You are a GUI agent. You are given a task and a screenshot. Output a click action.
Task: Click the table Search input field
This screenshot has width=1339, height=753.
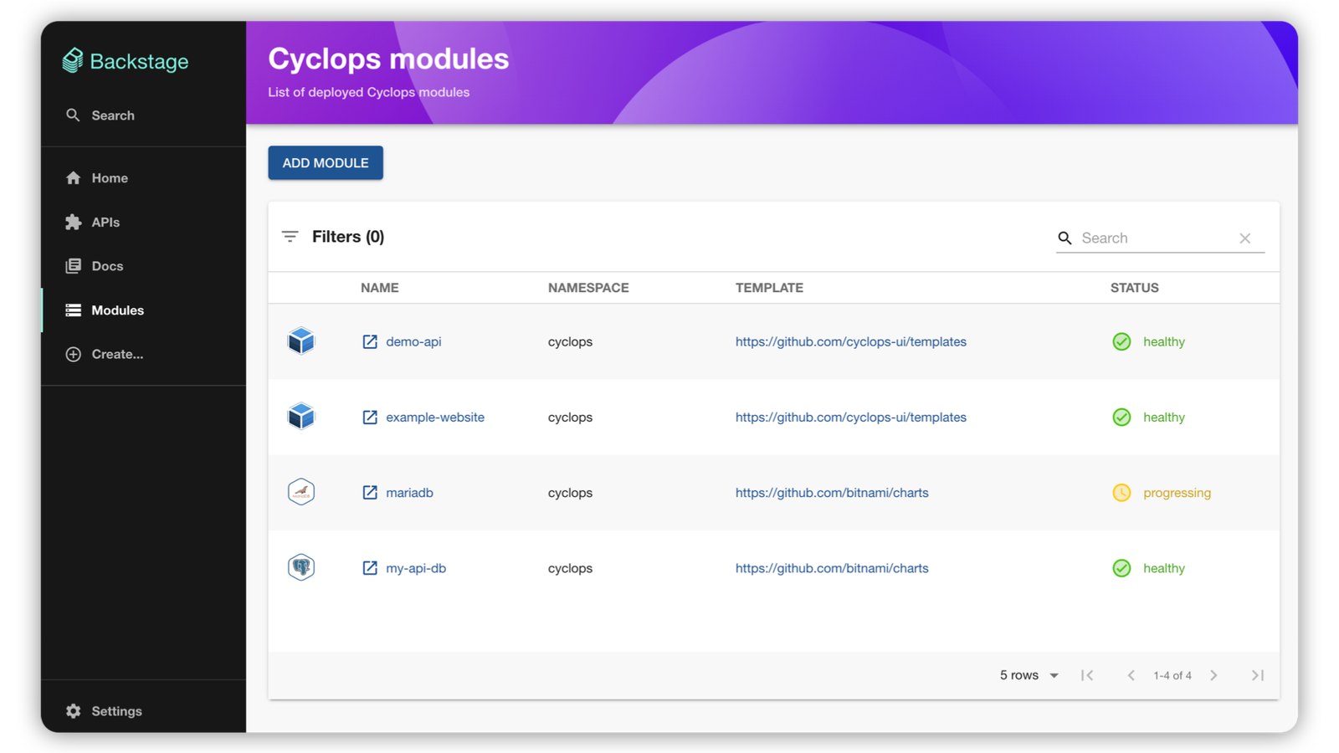(1155, 238)
